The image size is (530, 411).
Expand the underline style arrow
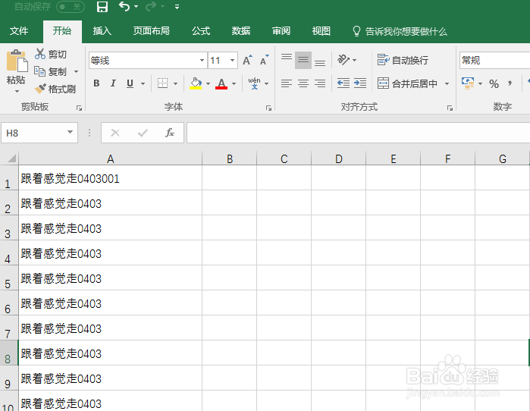point(143,83)
